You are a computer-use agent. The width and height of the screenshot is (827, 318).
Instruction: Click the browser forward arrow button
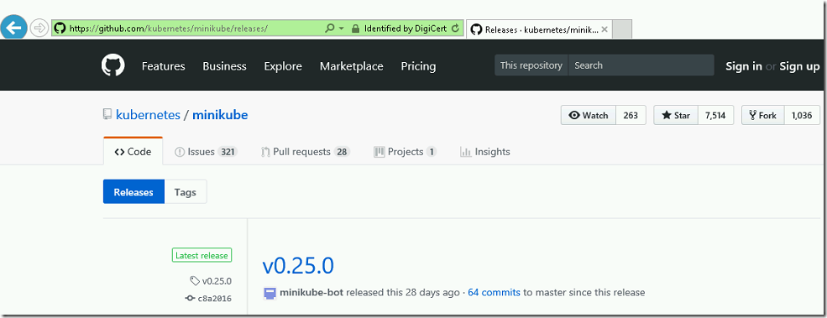point(39,28)
